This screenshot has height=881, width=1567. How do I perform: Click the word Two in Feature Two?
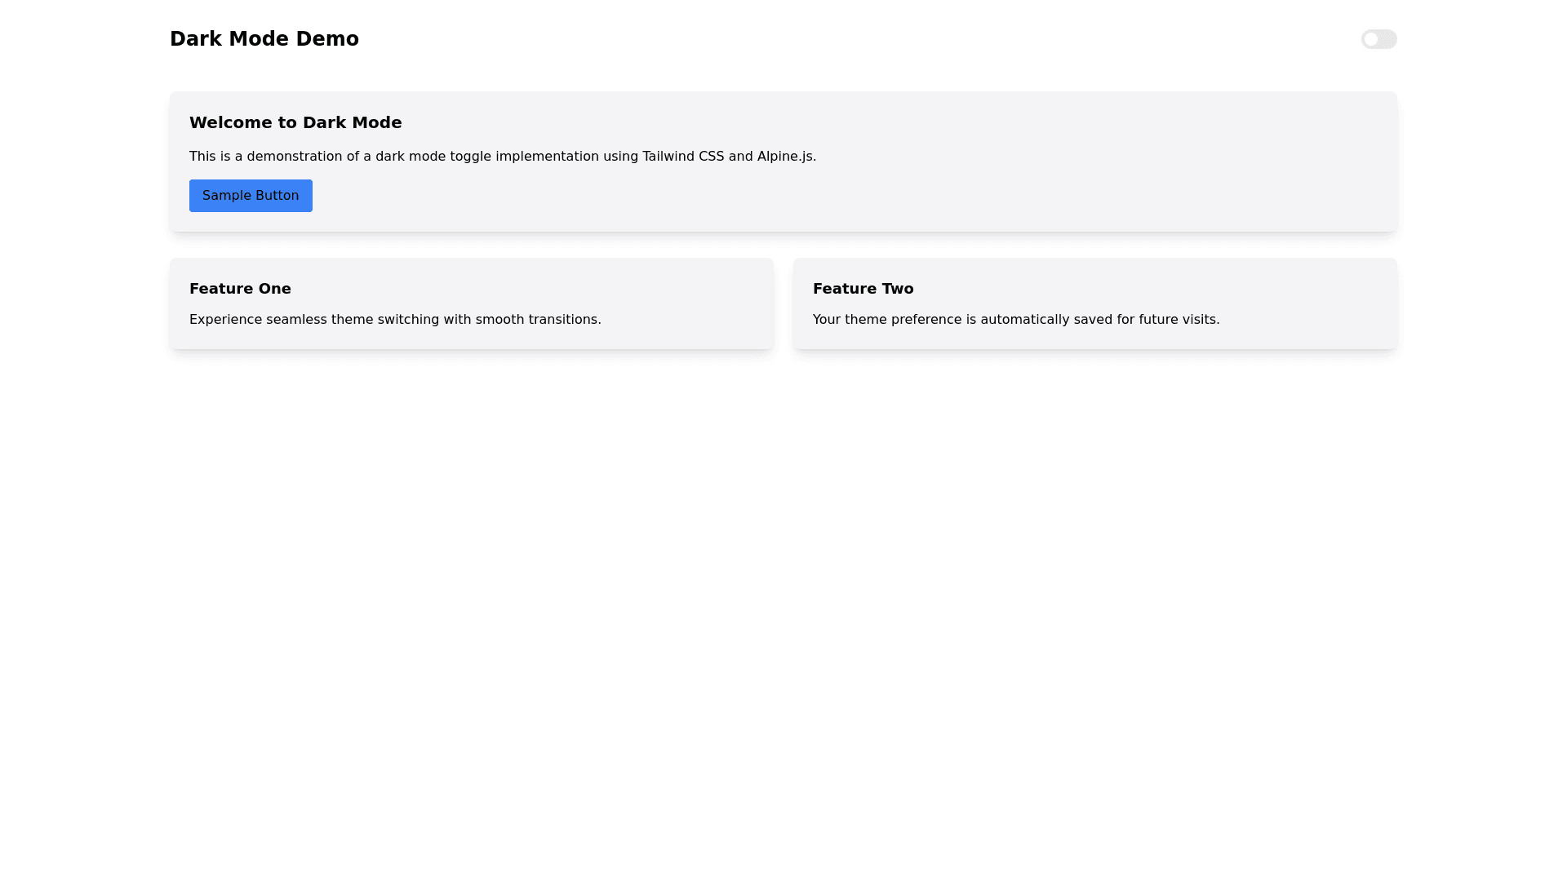[x=897, y=289]
